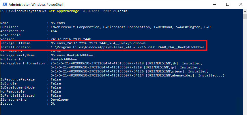Screen dimensions: 247x115
Task: Click the 'NonRemovable' label
Action: coord(12,91)
